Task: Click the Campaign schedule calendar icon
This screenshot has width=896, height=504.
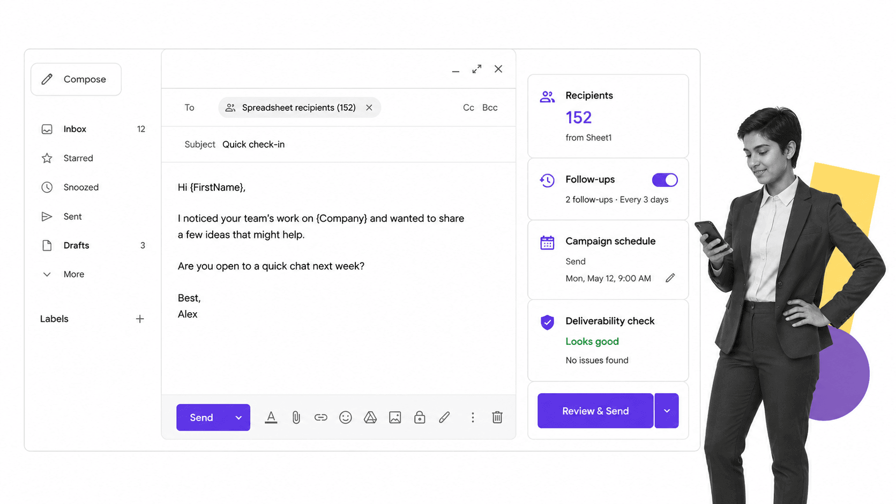Action: 547,243
